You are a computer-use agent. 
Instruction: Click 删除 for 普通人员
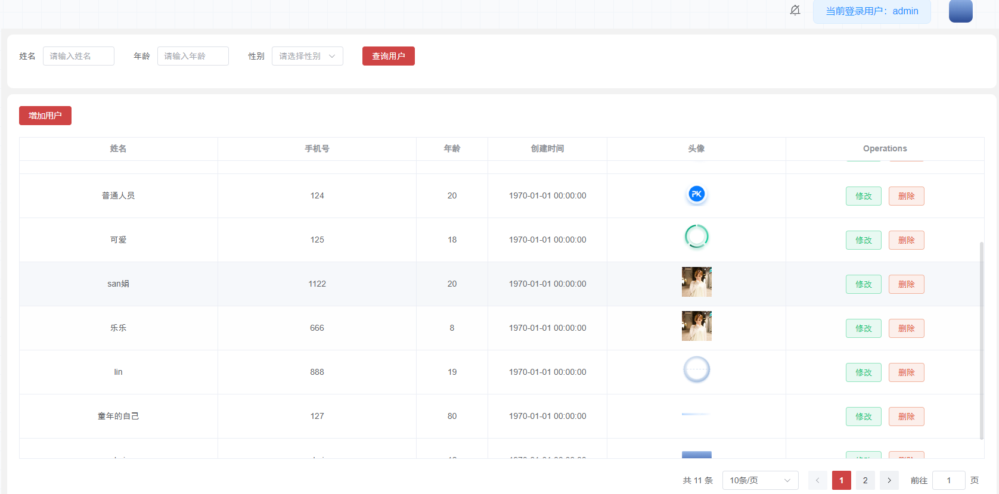907,196
